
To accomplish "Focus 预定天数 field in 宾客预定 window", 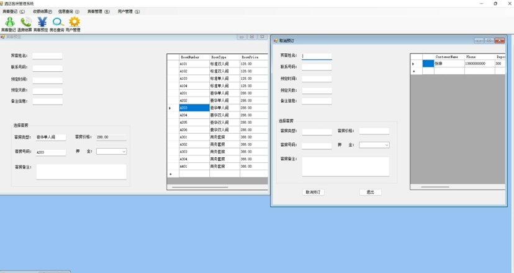I will click(47, 91).
